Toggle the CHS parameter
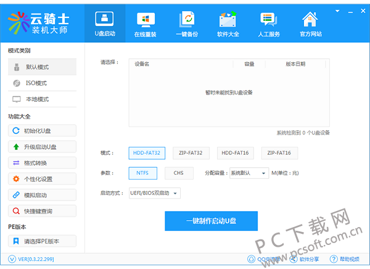The height and width of the screenshot is (269, 370). (179, 173)
